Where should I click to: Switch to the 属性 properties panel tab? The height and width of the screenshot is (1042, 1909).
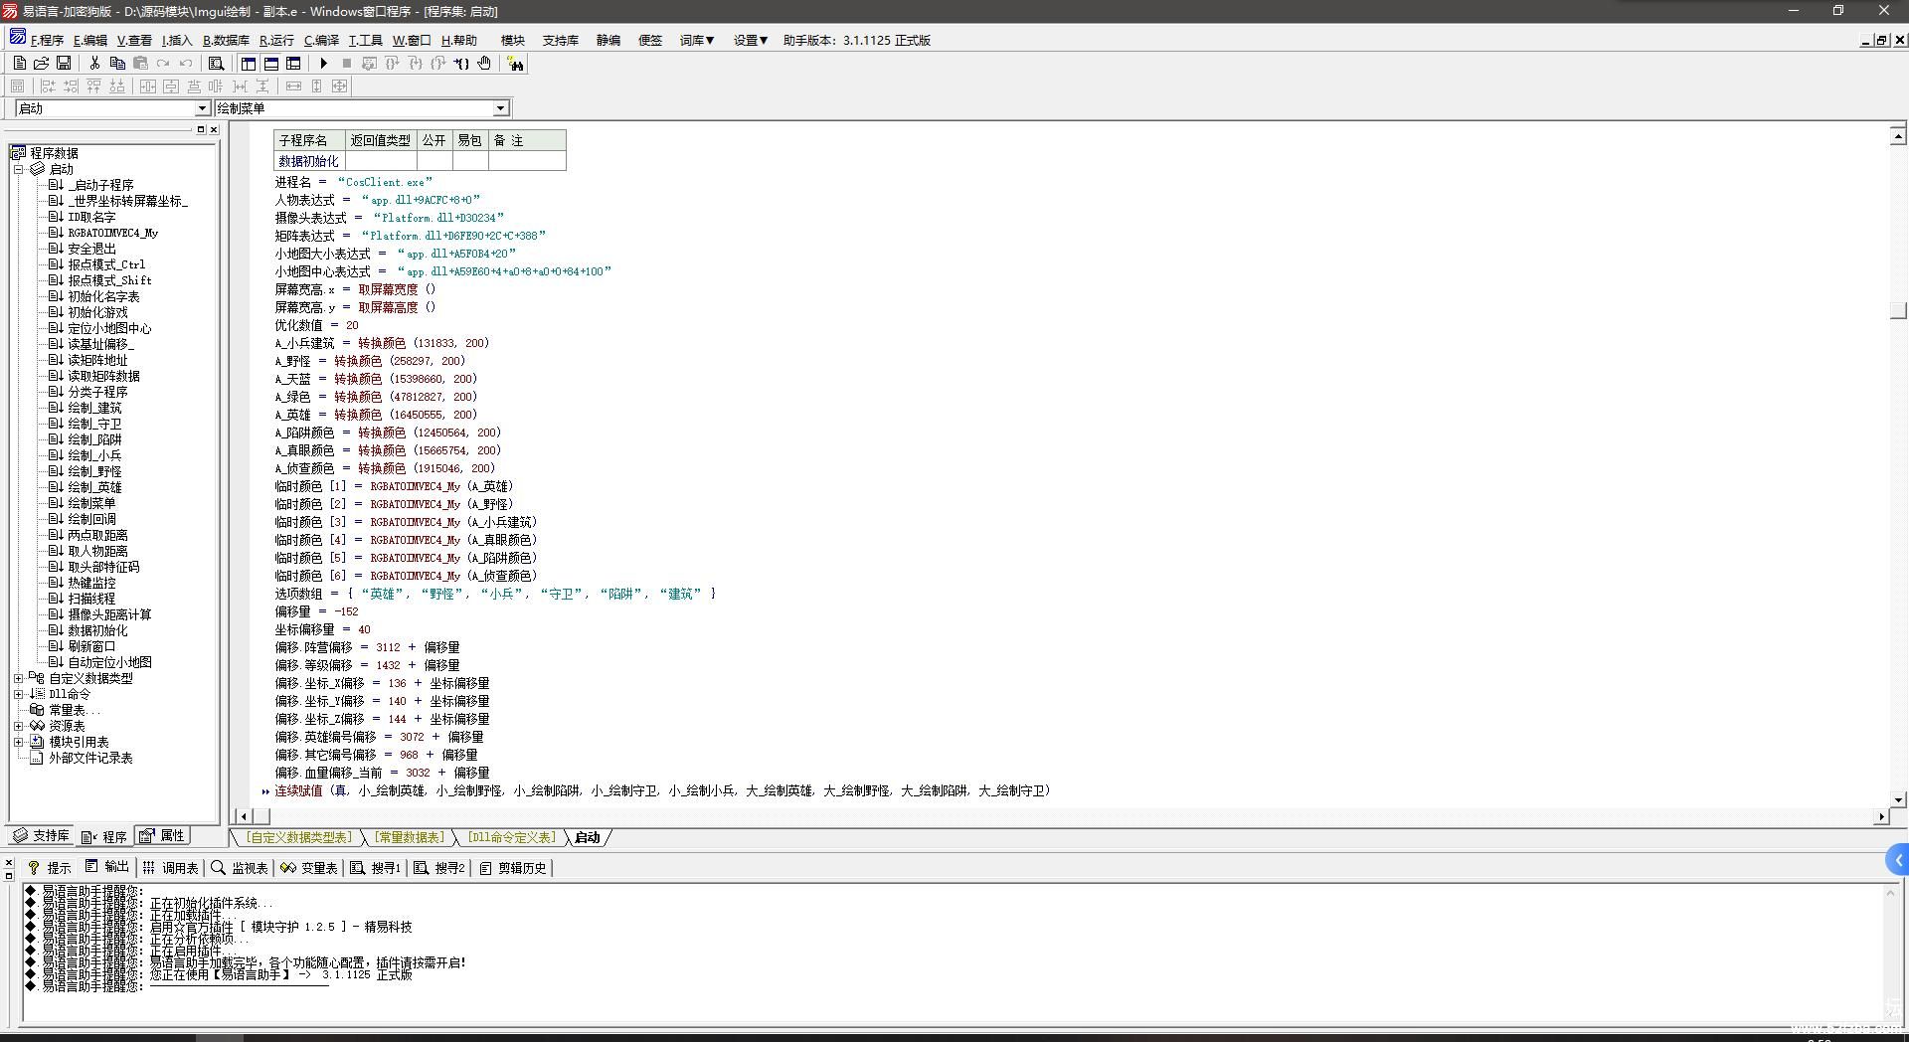click(162, 836)
